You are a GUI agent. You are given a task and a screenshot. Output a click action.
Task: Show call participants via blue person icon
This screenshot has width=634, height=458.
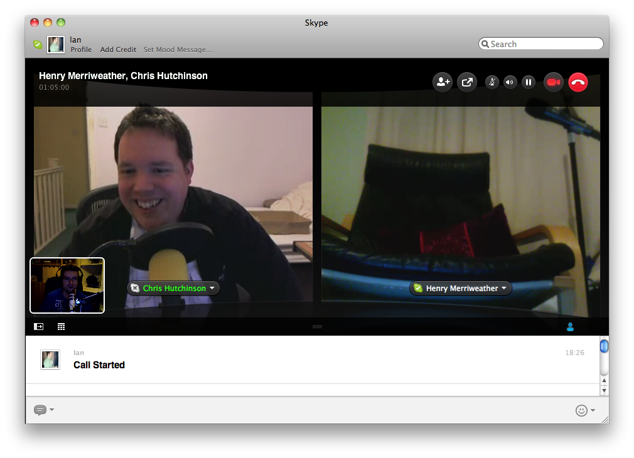[x=570, y=326]
